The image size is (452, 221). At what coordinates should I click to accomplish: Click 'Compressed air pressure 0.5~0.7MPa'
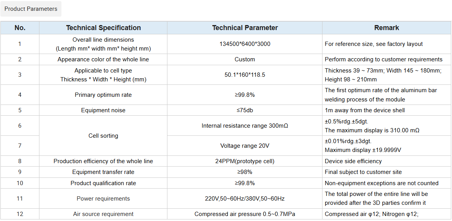(245, 214)
